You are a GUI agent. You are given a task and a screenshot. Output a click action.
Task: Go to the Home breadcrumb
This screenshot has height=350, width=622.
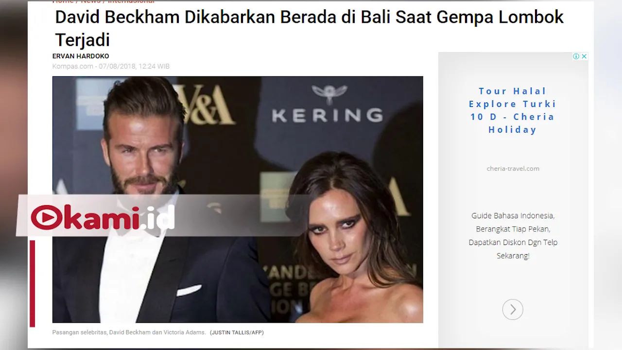(x=63, y=1)
